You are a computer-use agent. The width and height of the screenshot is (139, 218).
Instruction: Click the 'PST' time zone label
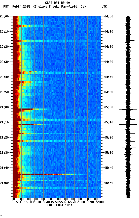click(x=6, y=7)
